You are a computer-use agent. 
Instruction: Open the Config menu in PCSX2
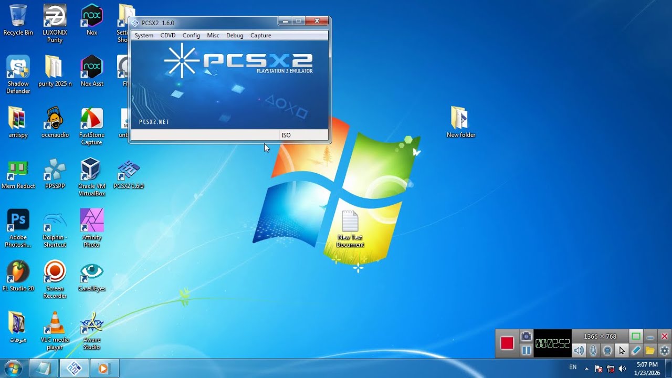click(191, 35)
